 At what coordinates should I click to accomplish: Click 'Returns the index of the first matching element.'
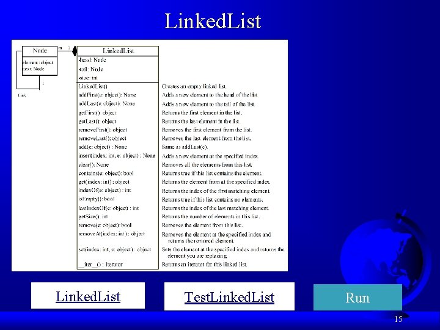216,191
